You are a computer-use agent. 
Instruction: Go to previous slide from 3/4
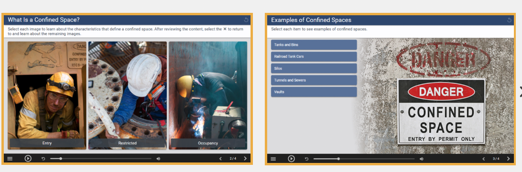(484, 159)
